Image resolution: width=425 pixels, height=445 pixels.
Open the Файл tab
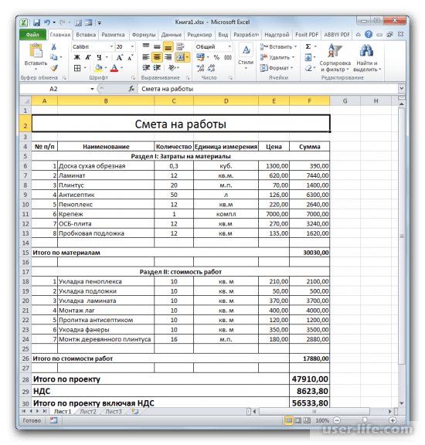[x=32, y=35]
